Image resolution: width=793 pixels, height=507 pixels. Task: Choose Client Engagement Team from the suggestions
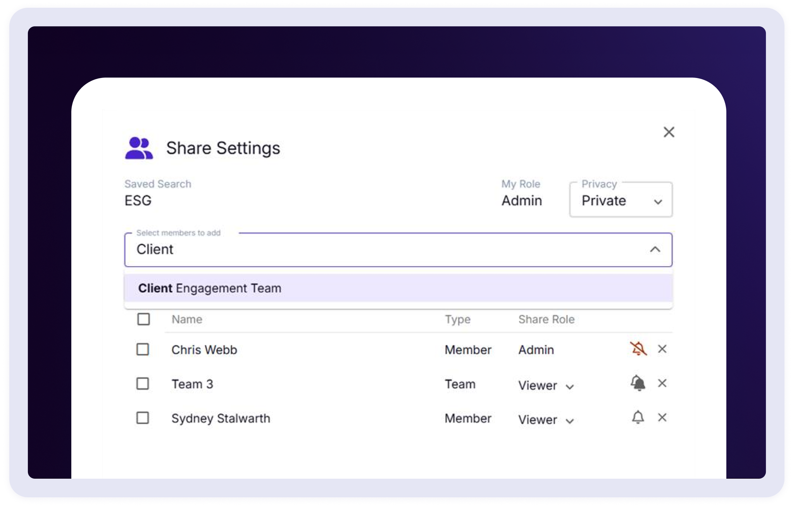(398, 288)
